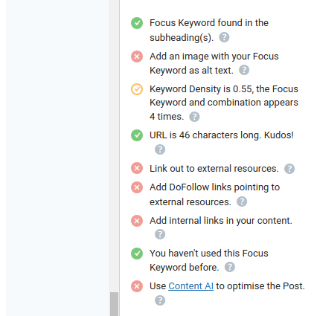The height and width of the screenshot is (316, 314).
Task: Open help icon under internal links item
Action: click(160, 234)
